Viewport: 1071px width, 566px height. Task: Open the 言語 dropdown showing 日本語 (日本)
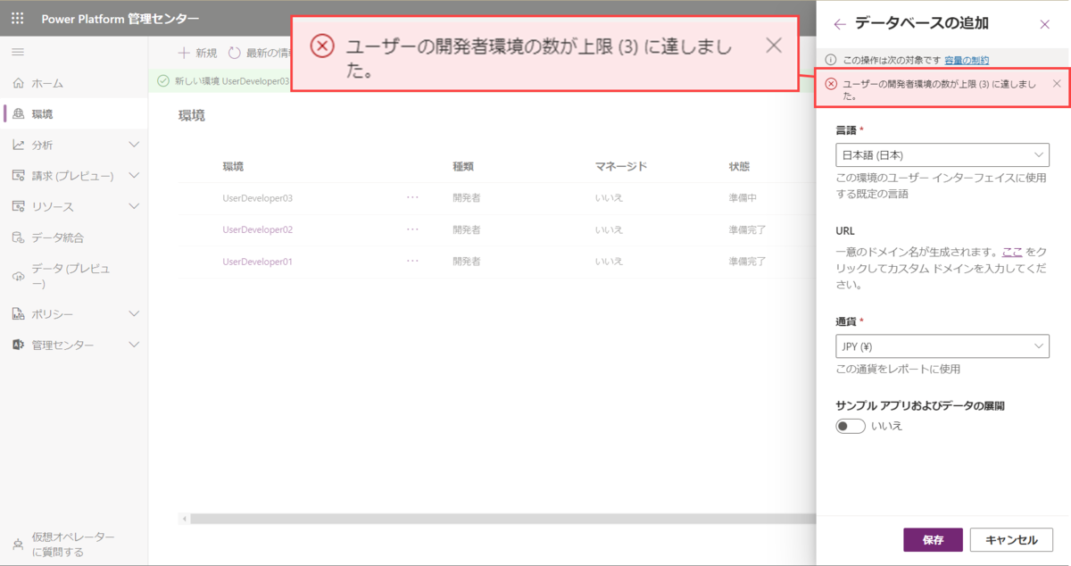click(x=942, y=154)
